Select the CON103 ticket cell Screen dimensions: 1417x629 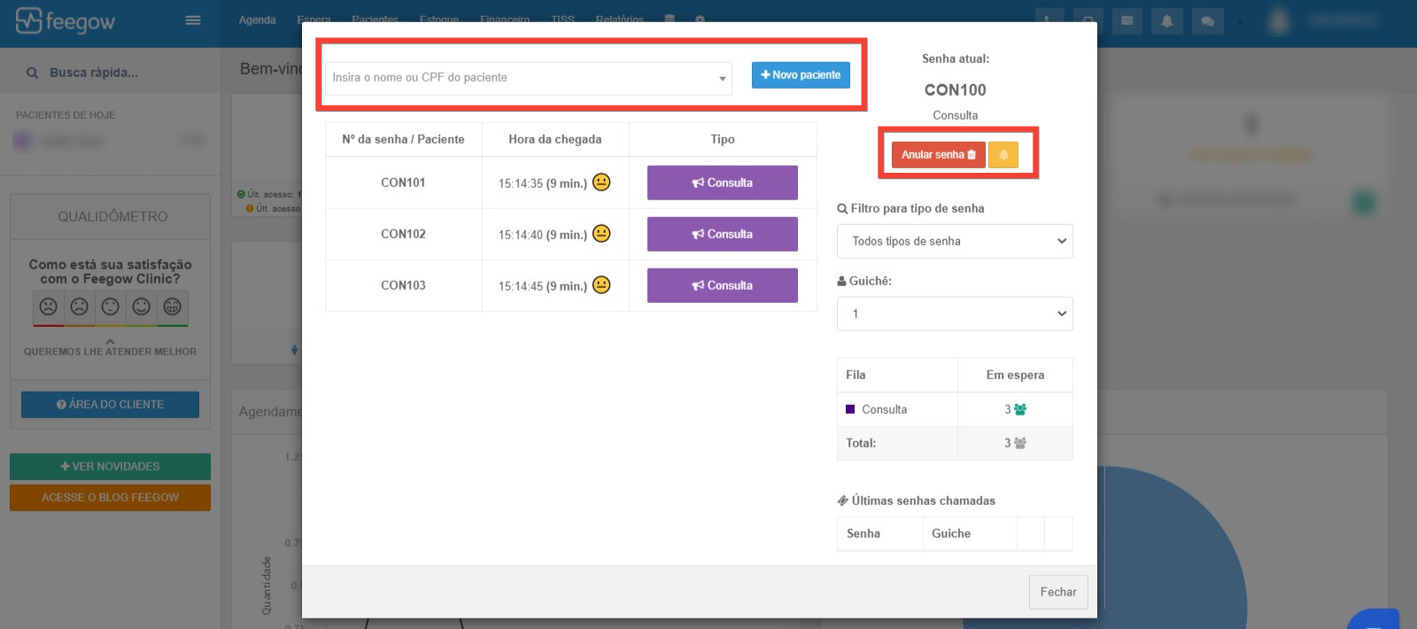[x=403, y=285]
